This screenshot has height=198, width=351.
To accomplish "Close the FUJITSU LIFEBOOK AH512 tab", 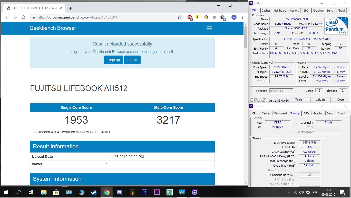I will point(61,8).
